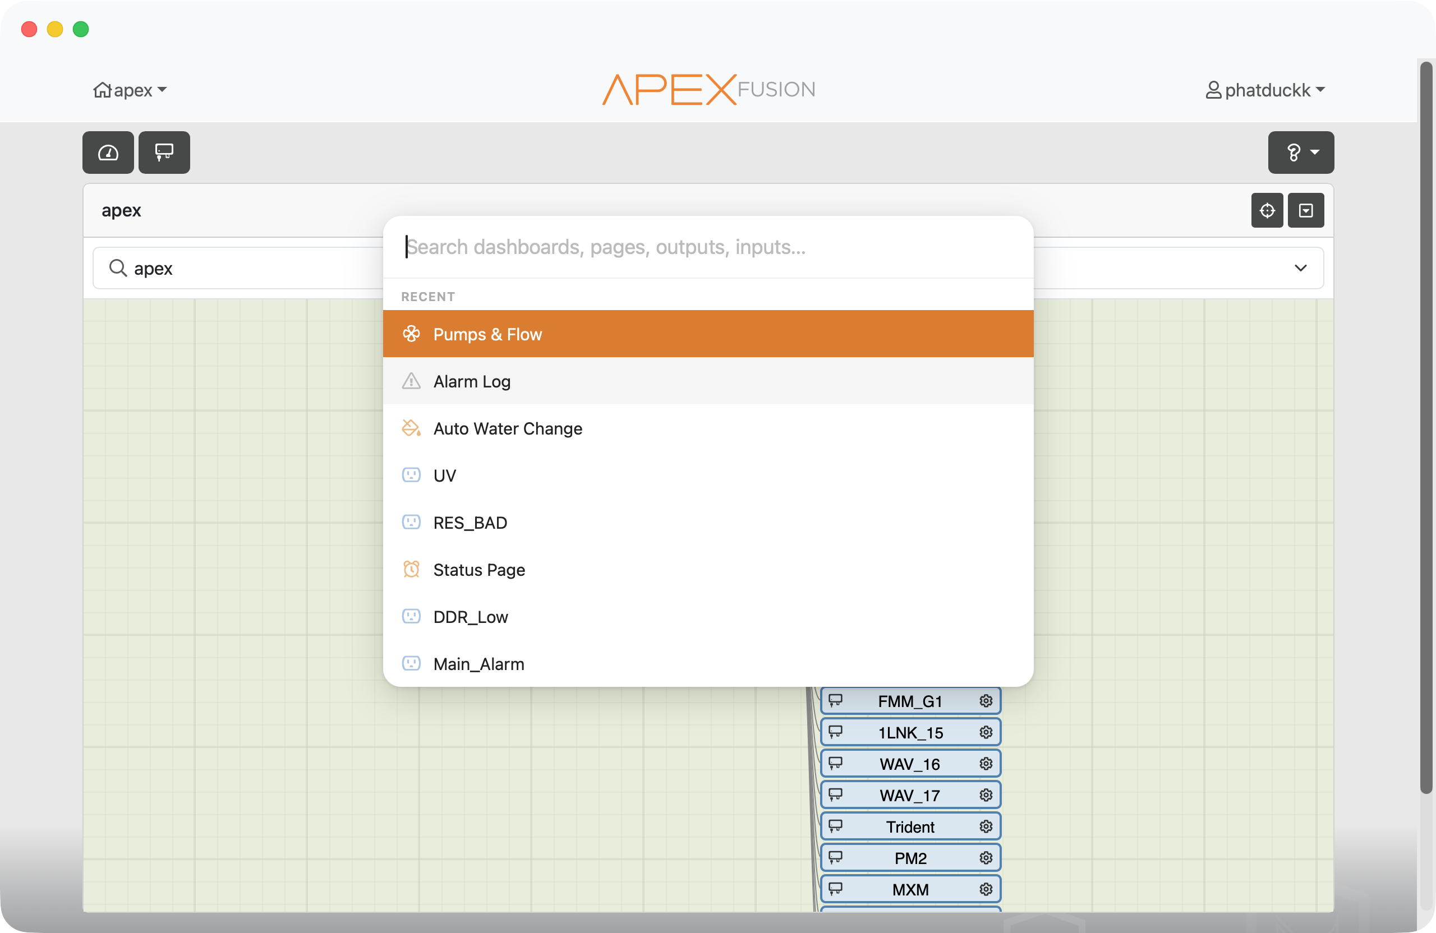Open FMM_G1 gear settings
This screenshot has width=1436, height=933.
tap(986, 701)
